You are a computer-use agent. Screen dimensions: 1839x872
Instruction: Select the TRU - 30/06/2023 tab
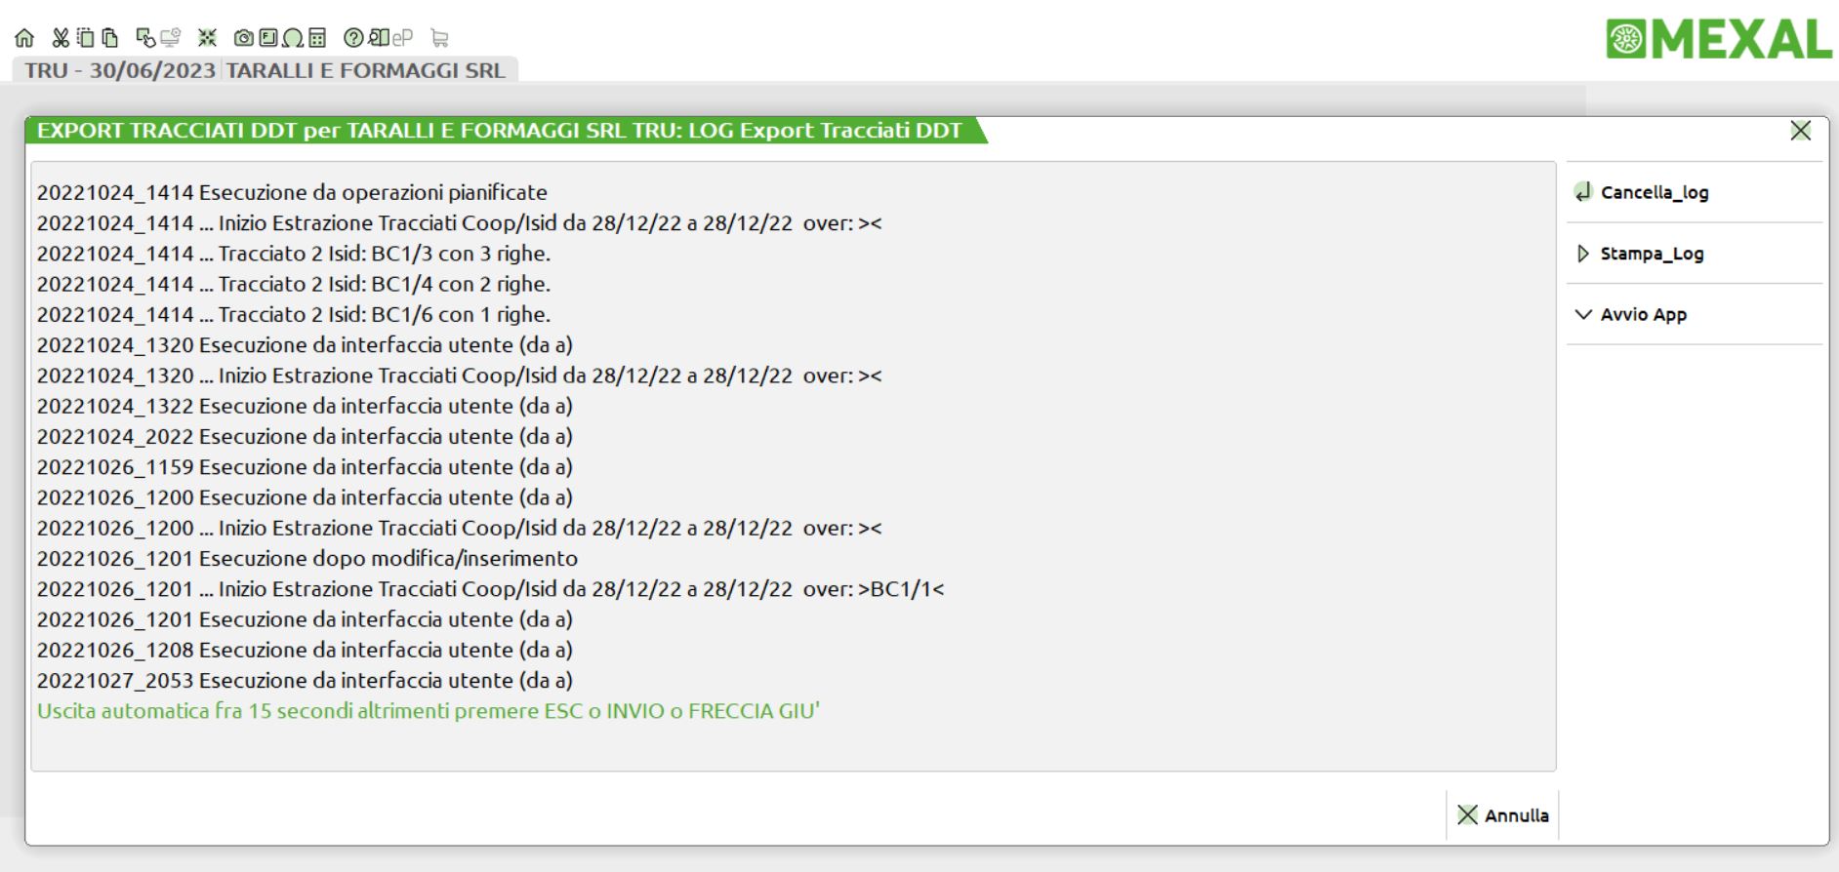point(119,70)
